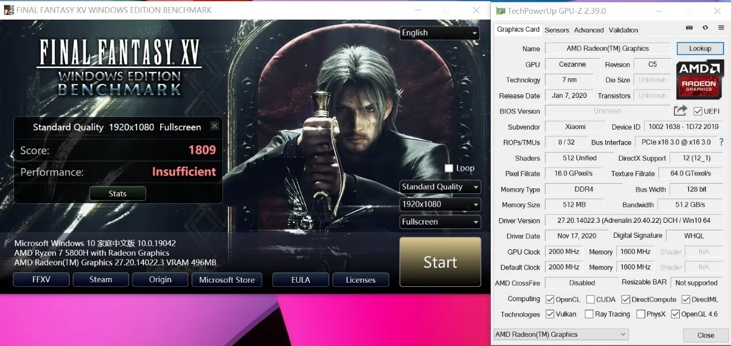Switch to the Advanced tab
The height and width of the screenshot is (346, 731).
pos(589,30)
